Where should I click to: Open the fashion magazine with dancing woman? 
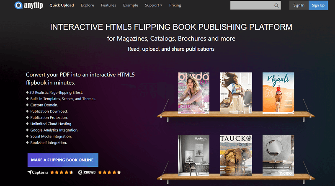(236, 92)
